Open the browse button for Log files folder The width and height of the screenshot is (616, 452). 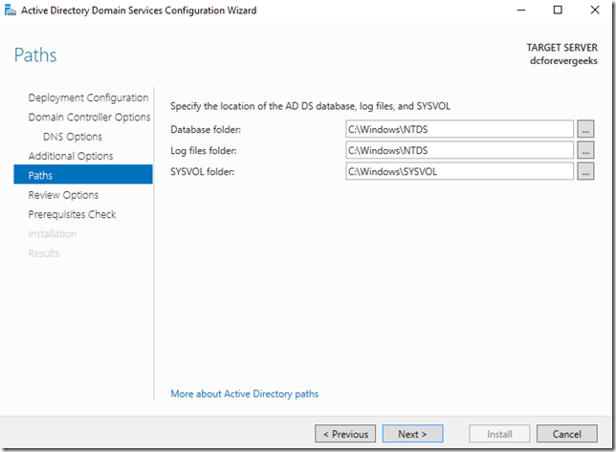click(586, 150)
